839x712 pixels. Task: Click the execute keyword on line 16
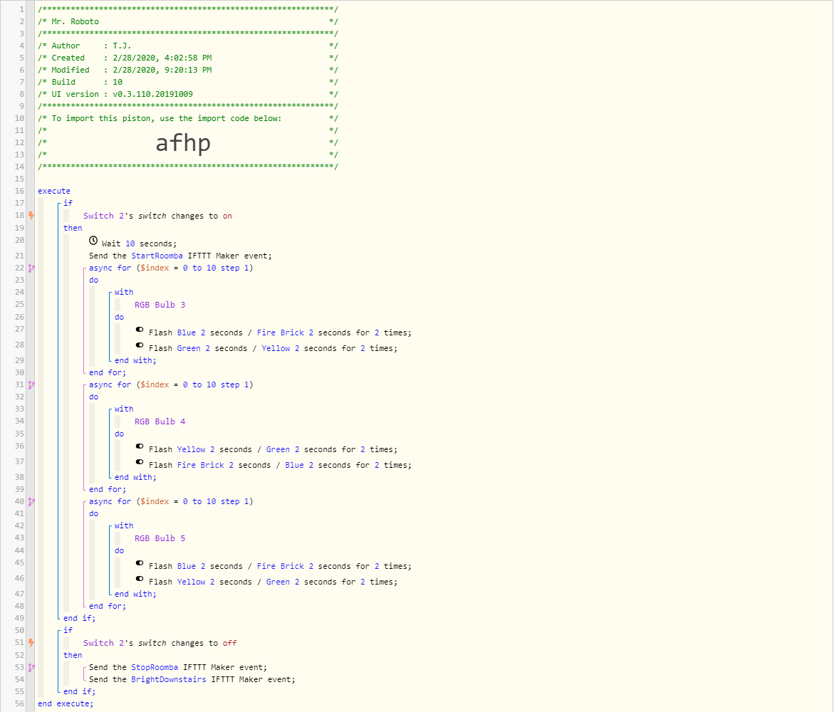click(54, 191)
